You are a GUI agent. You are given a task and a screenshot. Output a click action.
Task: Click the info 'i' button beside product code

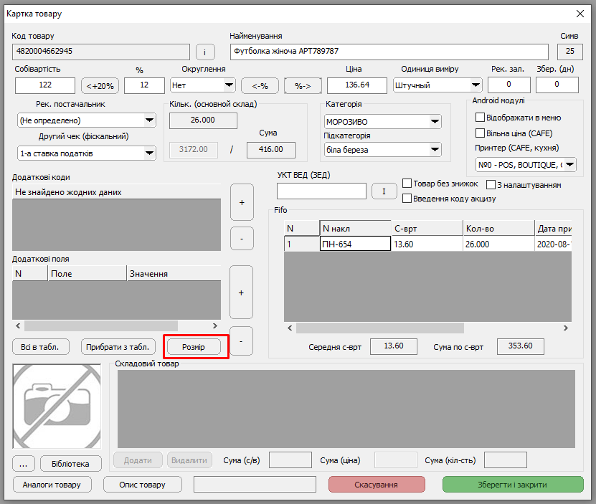coord(205,52)
